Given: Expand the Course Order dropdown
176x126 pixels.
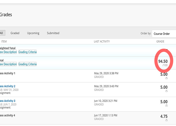Looking at the screenshot, I should [x=163, y=34].
